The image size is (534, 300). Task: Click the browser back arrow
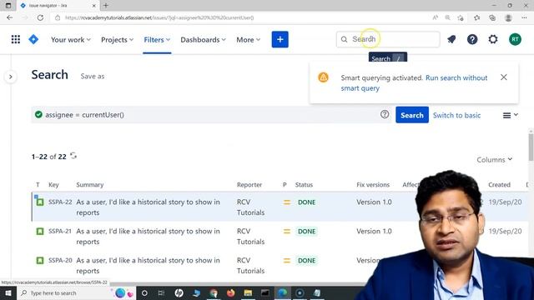click(9, 17)
